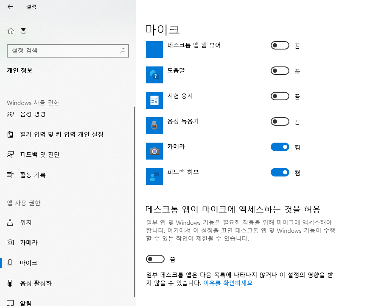This screenshot has height=306, width=367.
Task: Click the 시험 응시 app icon
Action: coord(154,100)
